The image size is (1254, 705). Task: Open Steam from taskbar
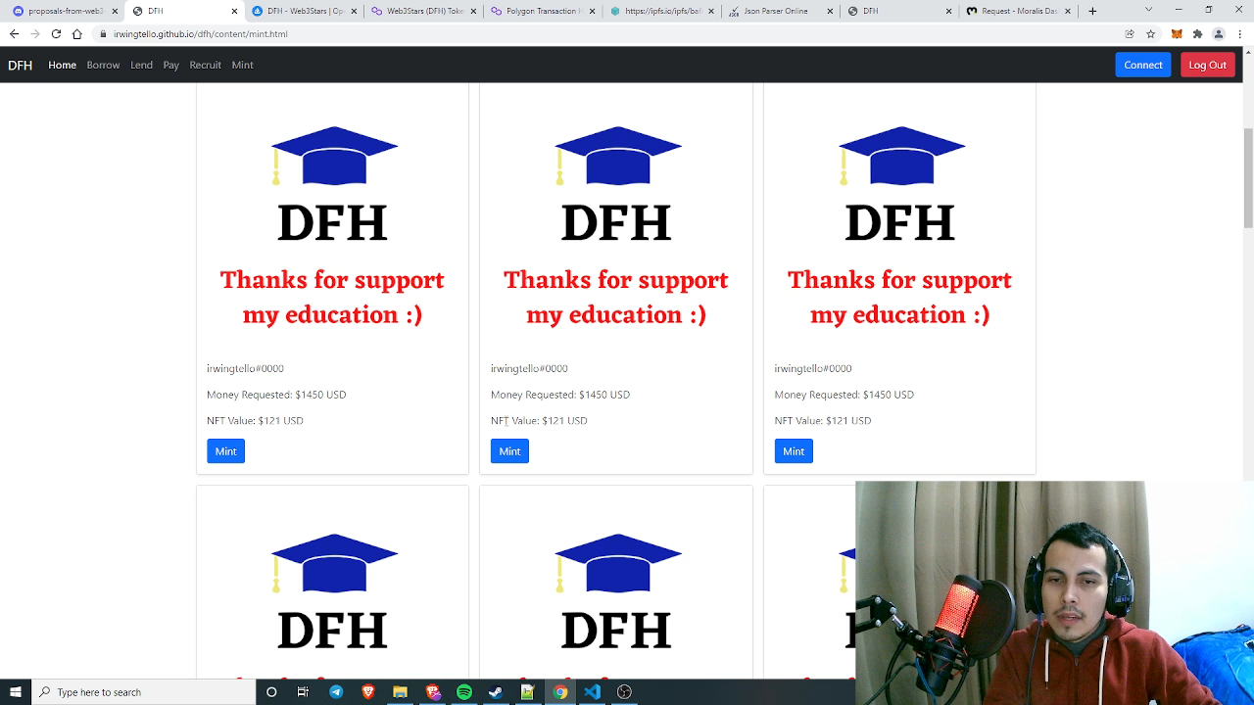pos(496,692)
